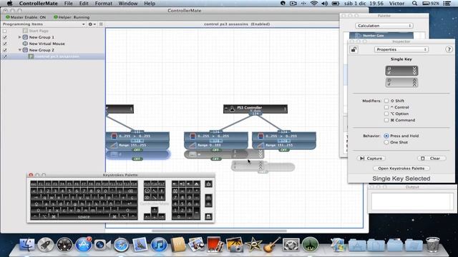Click the Dashboard gauge icon in Dock
The height and width of the screenshot is (257, 458).
click(64, 244)
